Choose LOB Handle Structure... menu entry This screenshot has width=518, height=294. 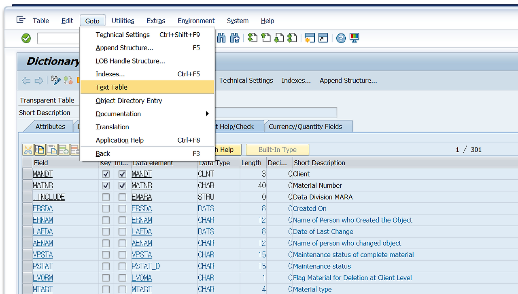147,61
